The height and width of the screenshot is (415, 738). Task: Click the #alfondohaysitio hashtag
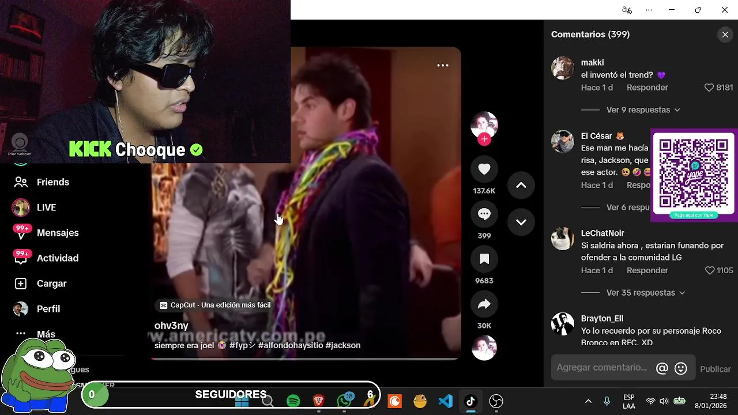290,345
